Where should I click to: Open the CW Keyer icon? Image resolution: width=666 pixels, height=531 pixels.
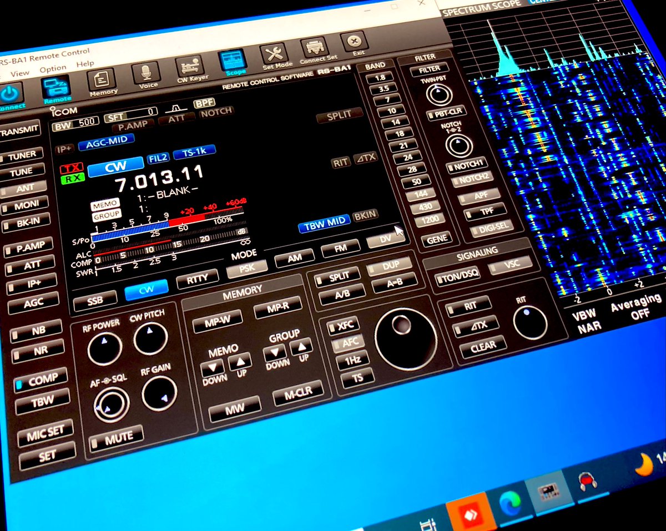191,68
